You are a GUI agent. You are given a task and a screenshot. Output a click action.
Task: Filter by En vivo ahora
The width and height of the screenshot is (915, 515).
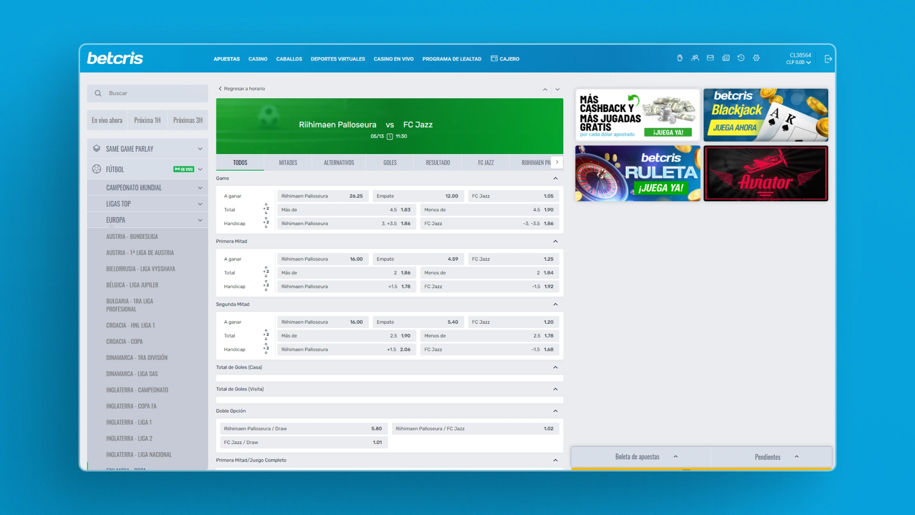(x=107, y=120)
